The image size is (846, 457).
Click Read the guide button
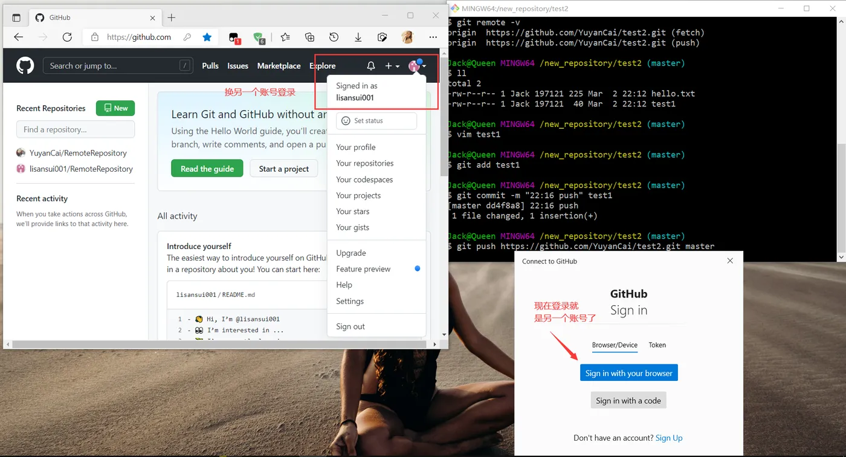pos(207,169)
